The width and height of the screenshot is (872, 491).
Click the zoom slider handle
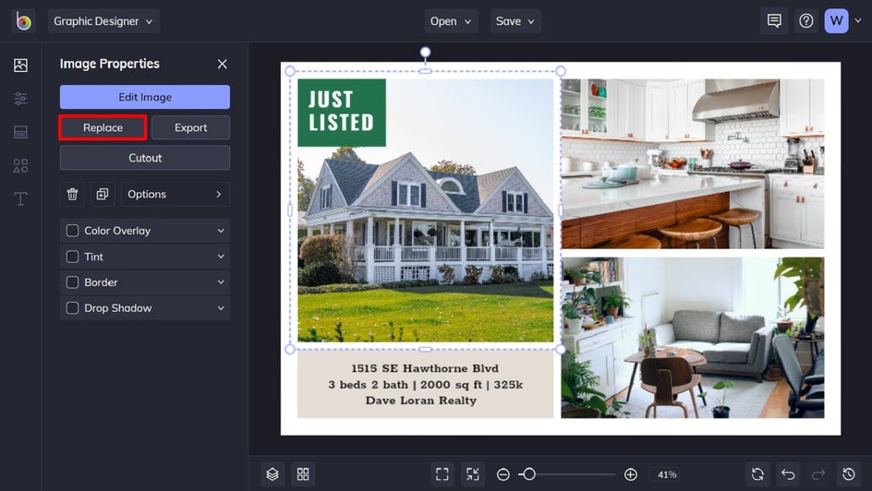pyautogui.click(x=528, y=474)
